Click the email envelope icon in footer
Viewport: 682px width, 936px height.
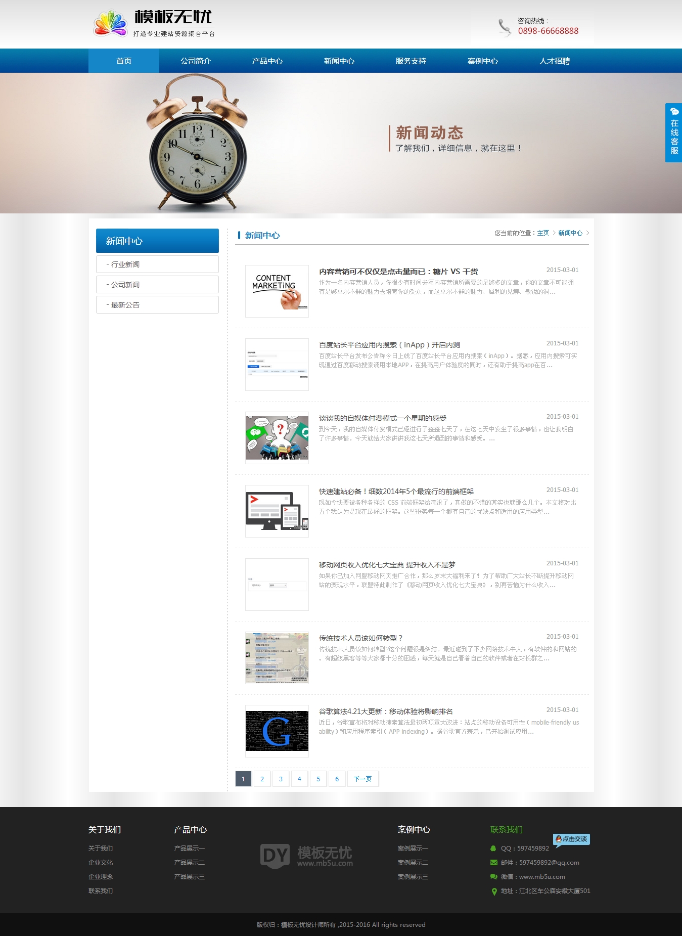coord(493,863)
